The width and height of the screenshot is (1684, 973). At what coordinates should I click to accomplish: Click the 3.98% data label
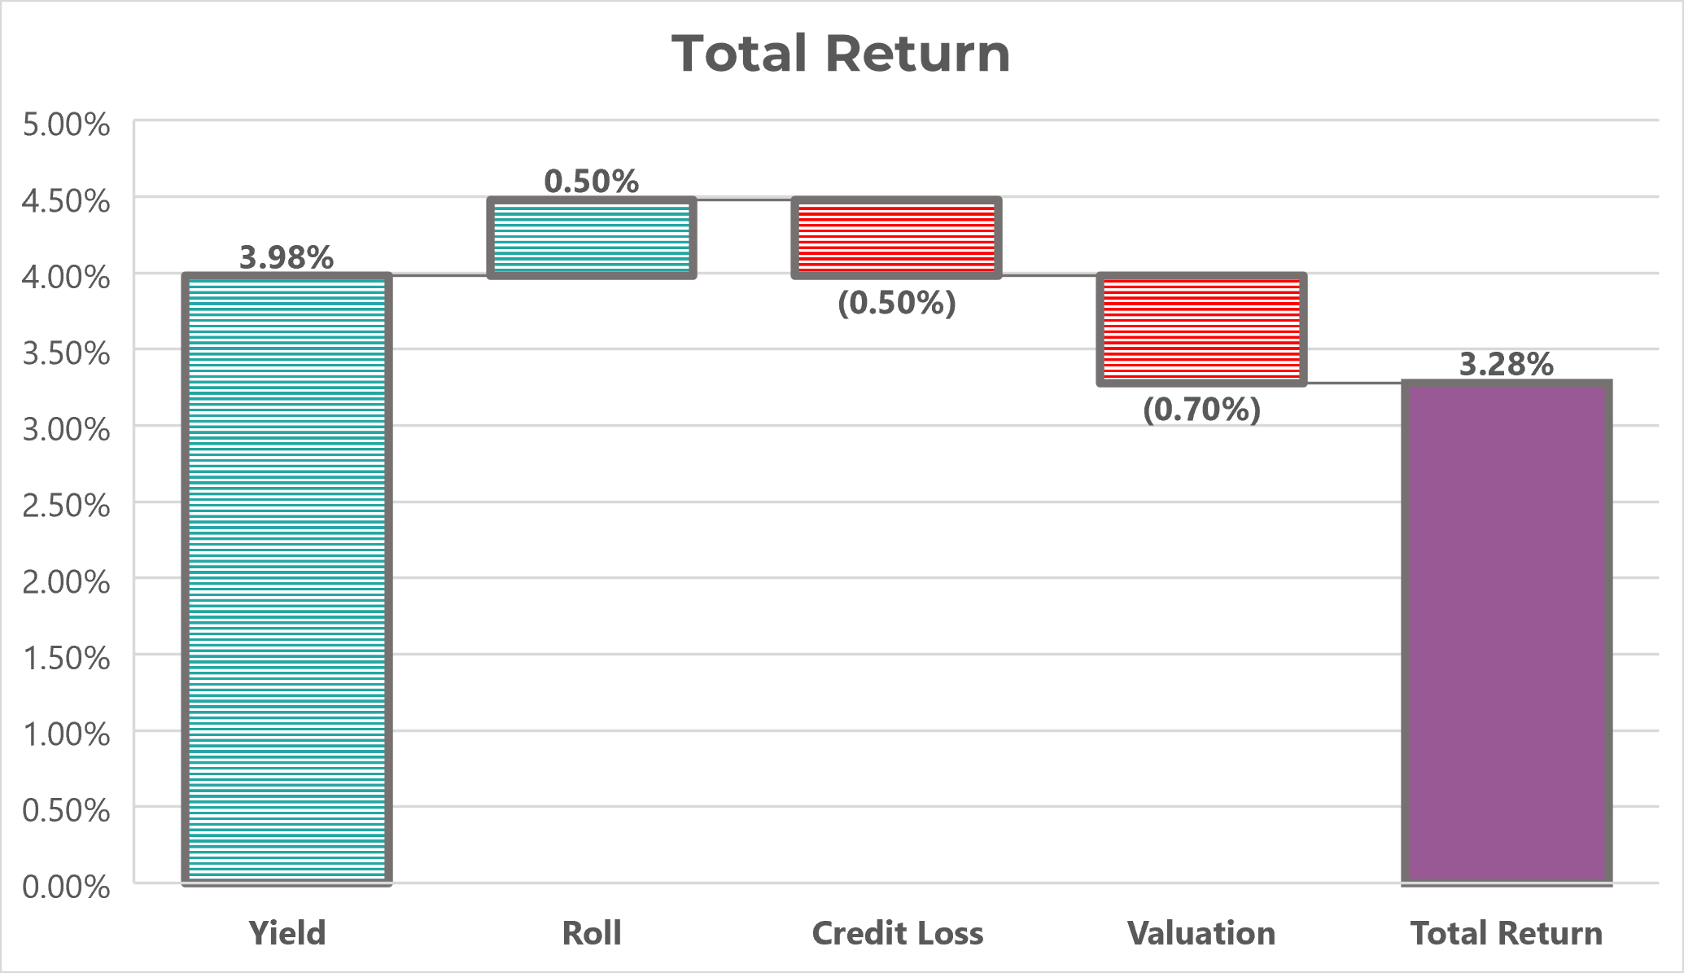pyautogui.click(x=286, y=257)
